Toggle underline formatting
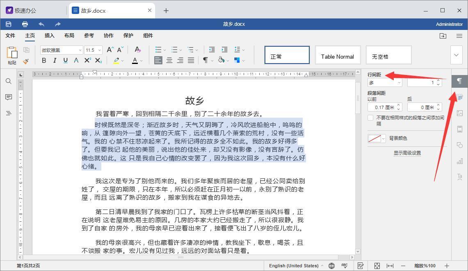 point(65,60)
